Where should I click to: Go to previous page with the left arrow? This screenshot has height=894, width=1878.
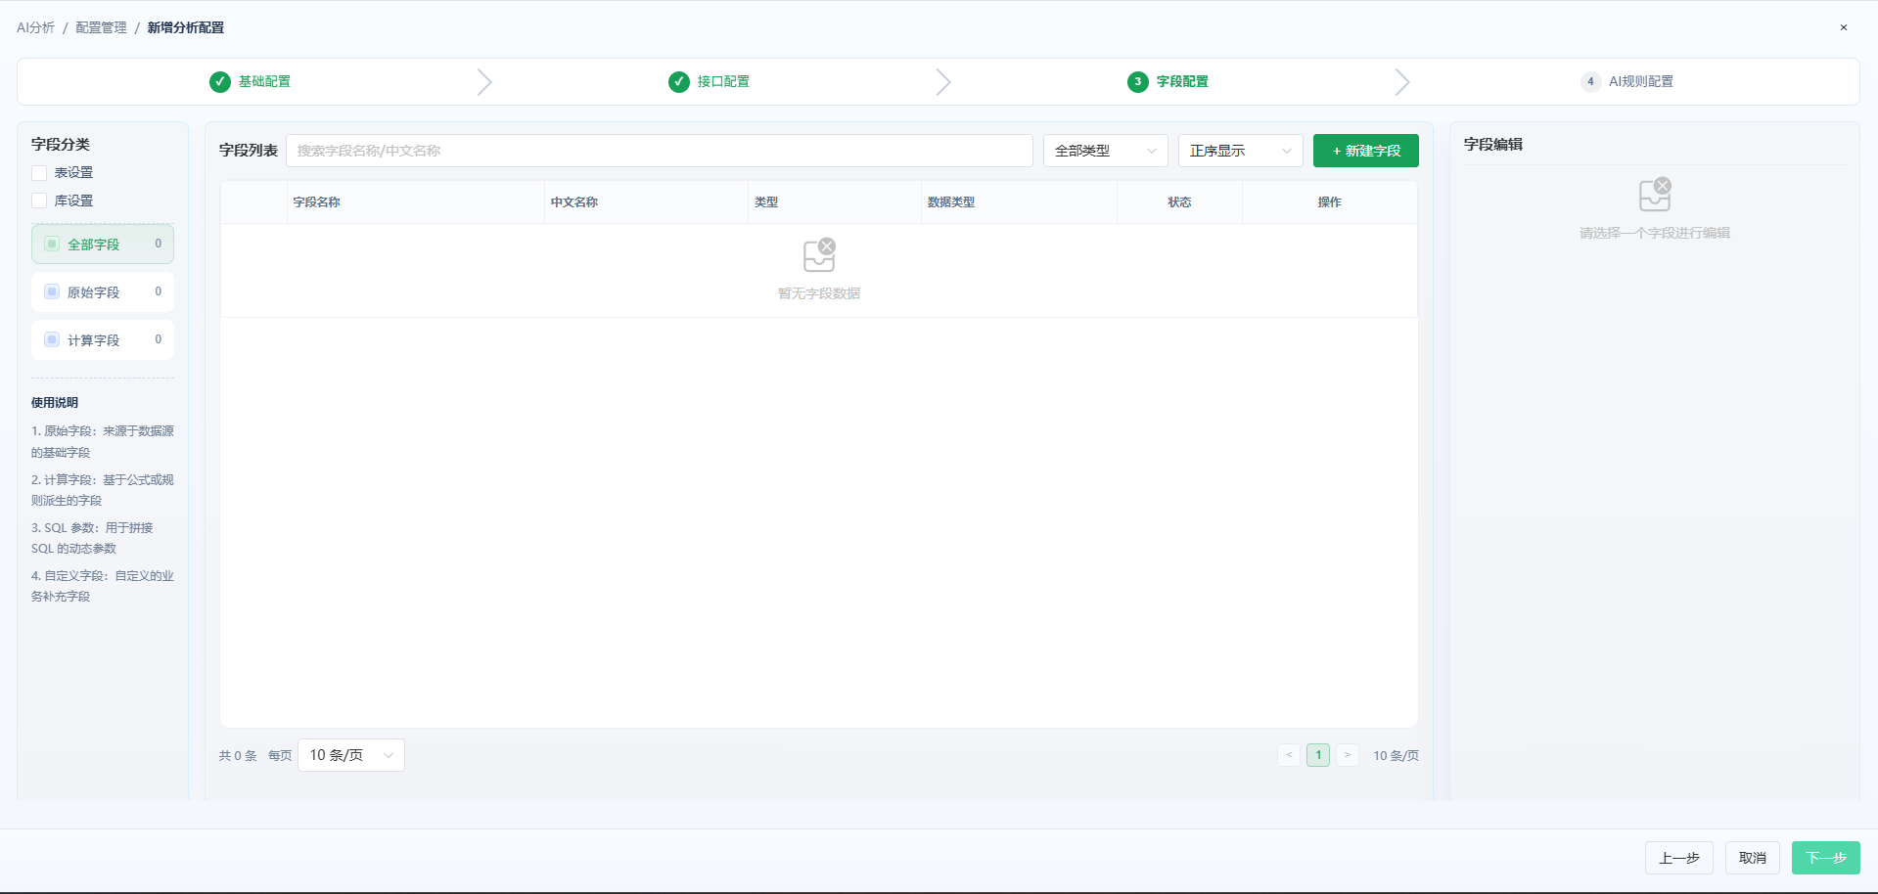[1289, 755]
